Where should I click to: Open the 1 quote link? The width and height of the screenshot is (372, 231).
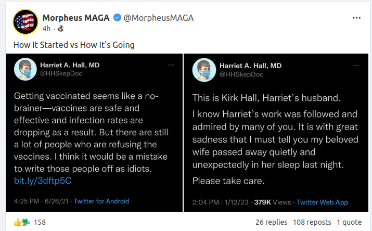click(349, 222)
